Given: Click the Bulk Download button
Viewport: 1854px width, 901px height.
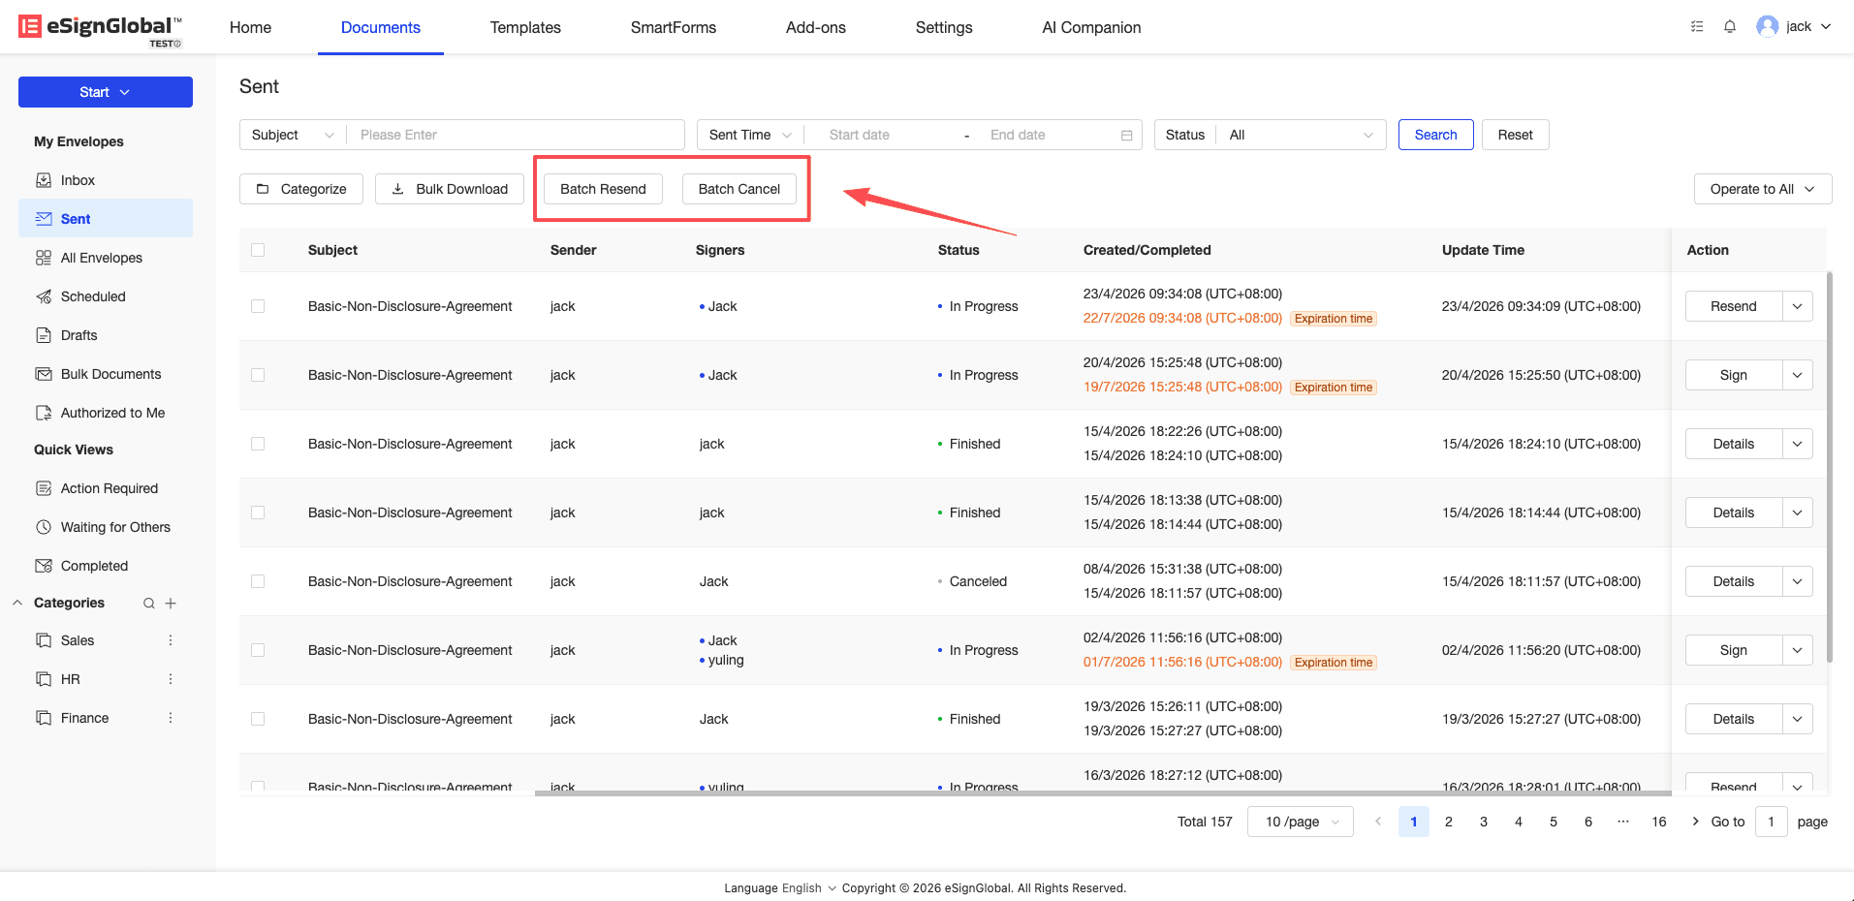Looking at the screenshot, I should (x=450, y=189).
